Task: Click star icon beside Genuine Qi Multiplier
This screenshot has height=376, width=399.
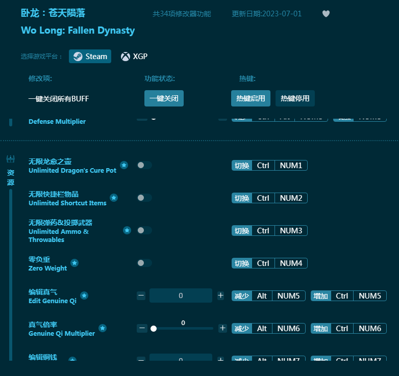Action: point(103,328)
